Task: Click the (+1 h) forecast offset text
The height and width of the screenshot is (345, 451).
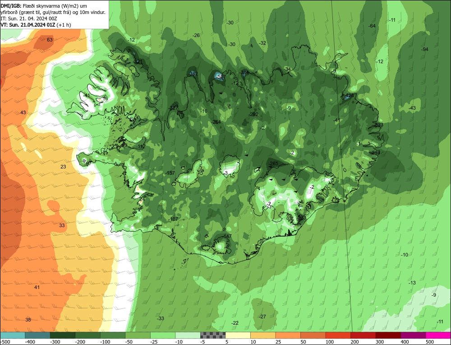Action: (64, 25)
